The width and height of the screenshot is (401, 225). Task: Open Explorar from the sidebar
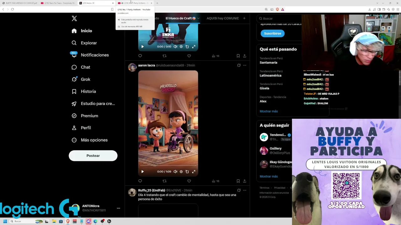click(x=84, y=43)
